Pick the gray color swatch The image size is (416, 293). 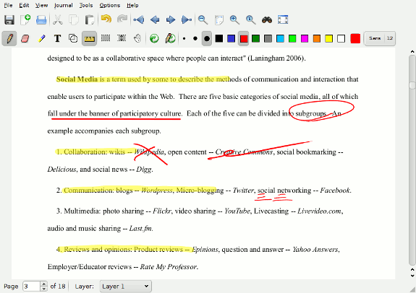[268, 39]
